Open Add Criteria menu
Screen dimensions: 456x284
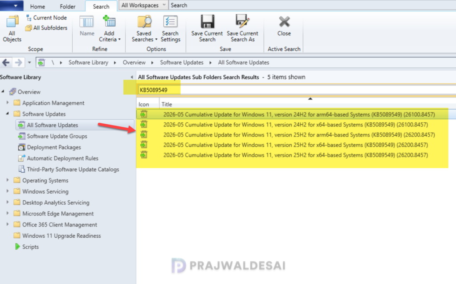coord(110,28)
